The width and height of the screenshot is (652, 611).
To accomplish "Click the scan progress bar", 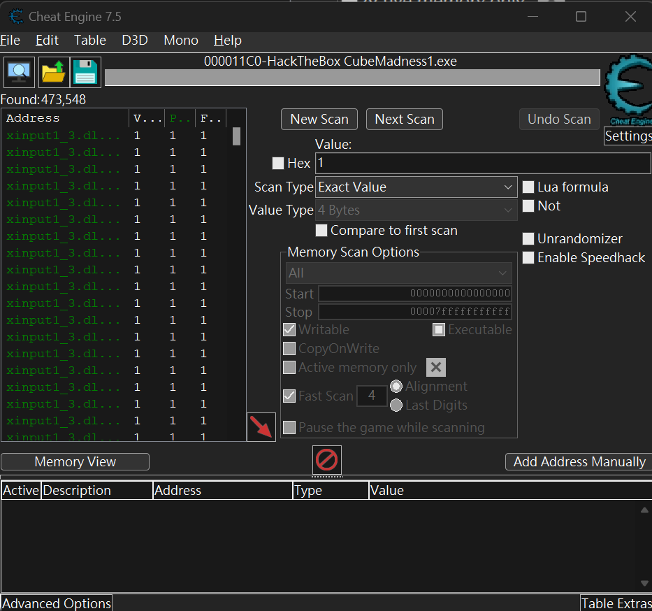I will (352, 78).
